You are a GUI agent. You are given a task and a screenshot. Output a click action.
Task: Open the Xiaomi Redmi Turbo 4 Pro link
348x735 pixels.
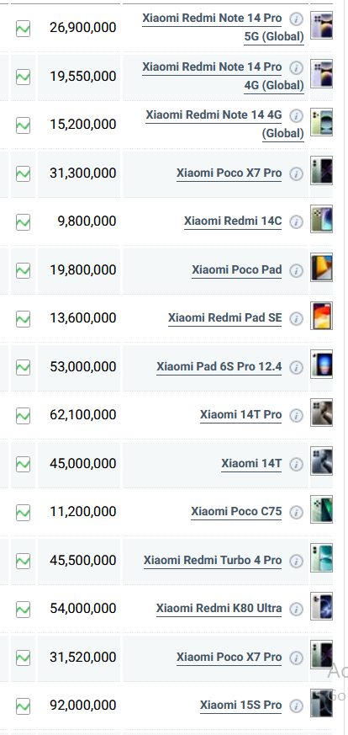213,561
